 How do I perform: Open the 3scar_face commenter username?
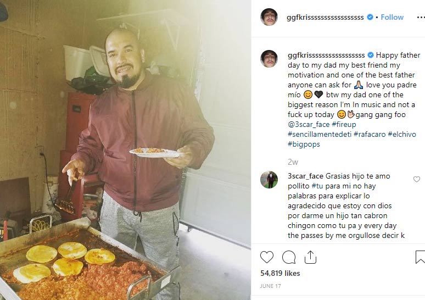coord(305,176)
